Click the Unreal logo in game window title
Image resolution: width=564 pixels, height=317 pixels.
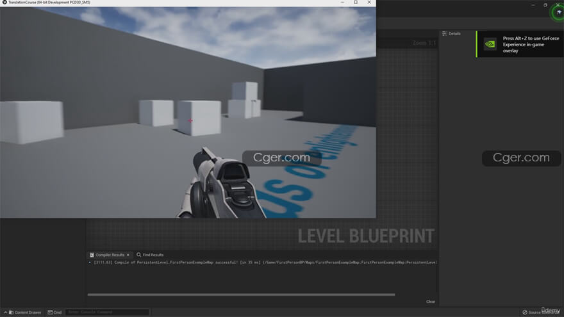point(4,3)
